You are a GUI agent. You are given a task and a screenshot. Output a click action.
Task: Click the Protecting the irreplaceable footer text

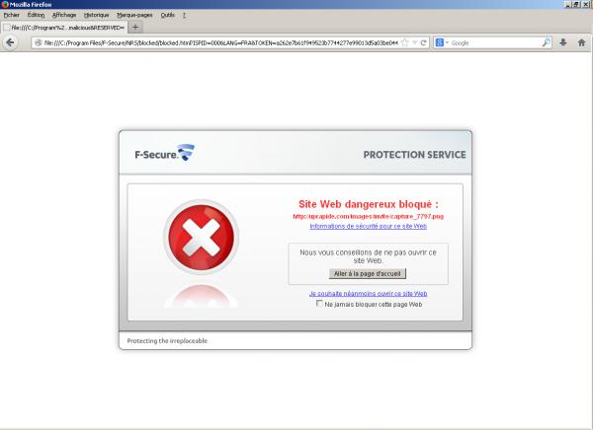point(167,341)
